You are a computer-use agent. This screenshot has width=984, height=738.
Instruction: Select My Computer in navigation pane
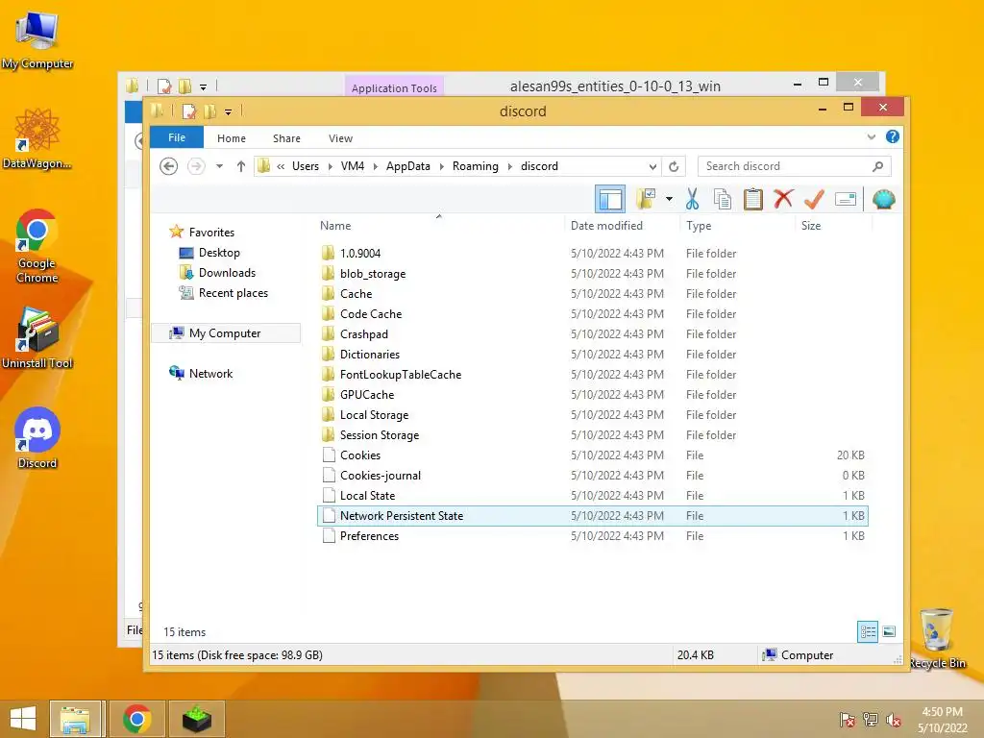pyautogui.click(x=225, y=333)
